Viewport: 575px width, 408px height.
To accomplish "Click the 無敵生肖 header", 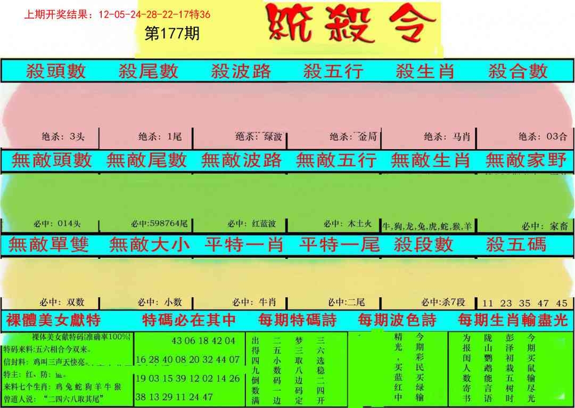I will coord(431,160).
